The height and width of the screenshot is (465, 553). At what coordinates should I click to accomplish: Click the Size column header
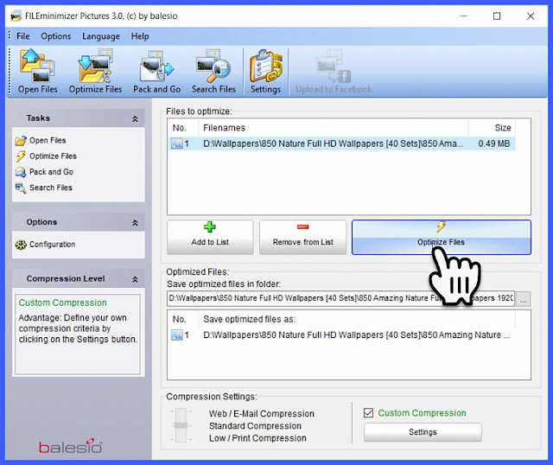[492, 128]
